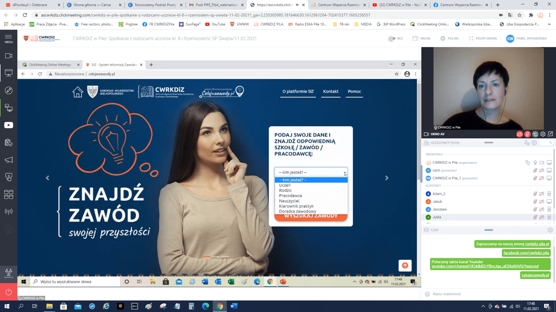The image size is (556, 312).
Task: Pop out the AV window
Action: [x=550, y=134]
